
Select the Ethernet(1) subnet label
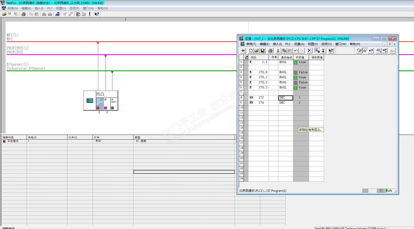coord(18,64)
